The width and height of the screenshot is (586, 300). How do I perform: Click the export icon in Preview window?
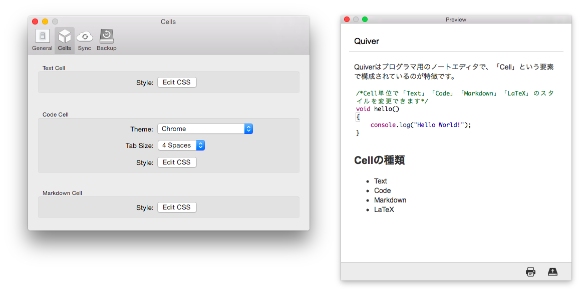pyautogui.click(x=552, y=271)
